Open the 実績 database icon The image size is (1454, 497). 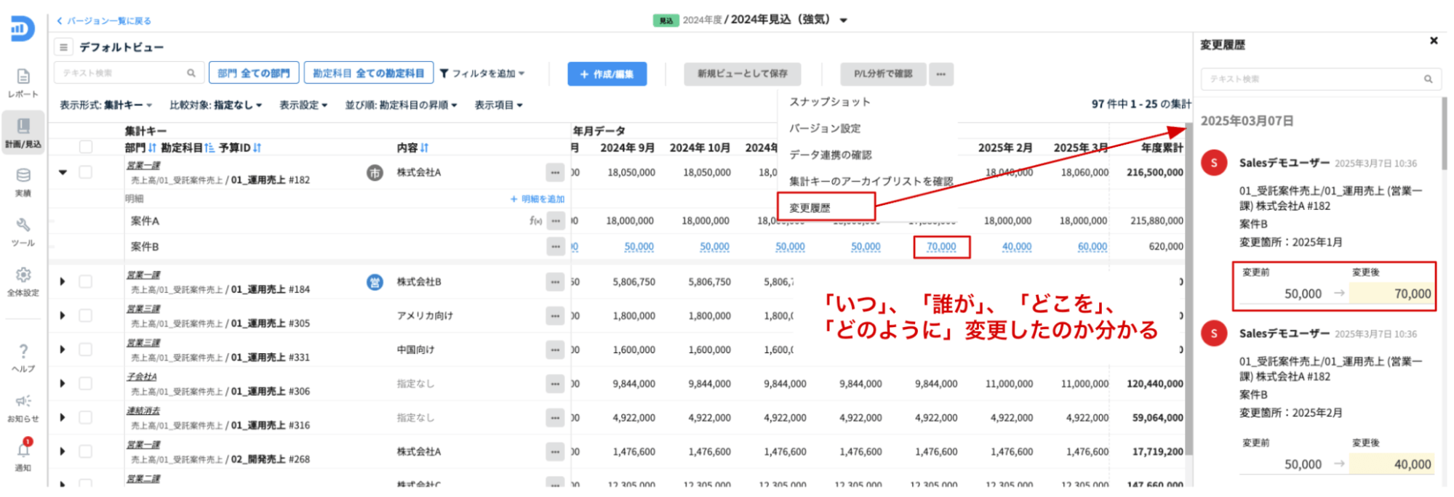pyautogui.click(x=23, y=176)
